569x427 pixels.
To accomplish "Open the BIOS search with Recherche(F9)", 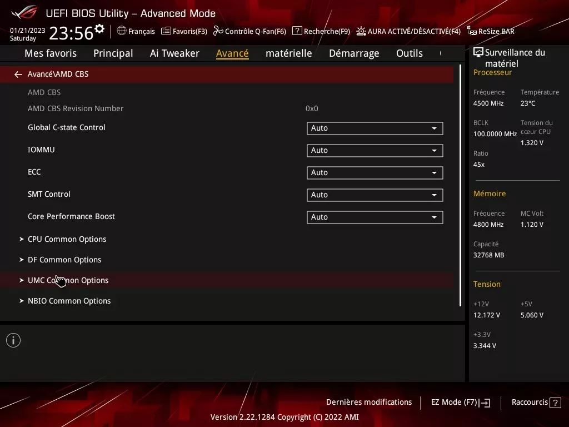I will (x=321, y=31).
